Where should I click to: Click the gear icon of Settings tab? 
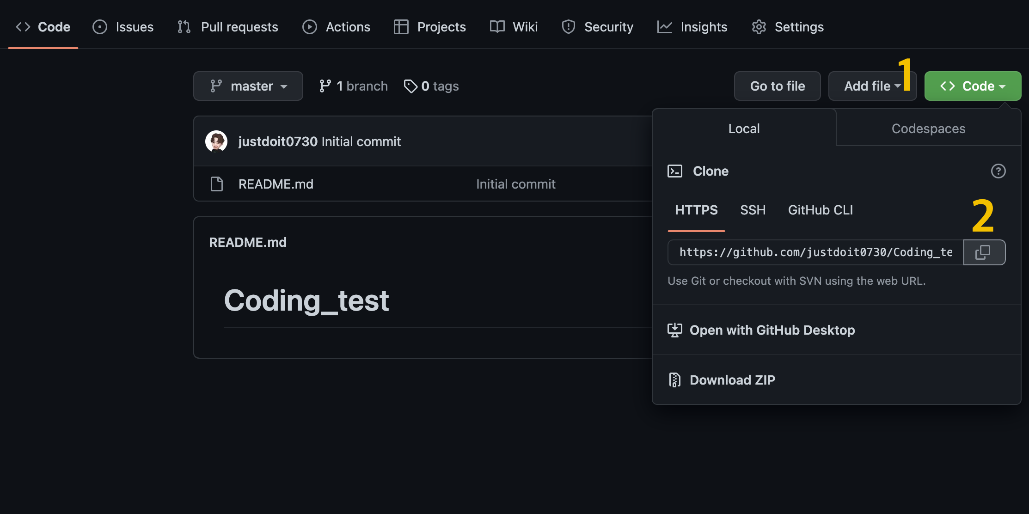759,27
